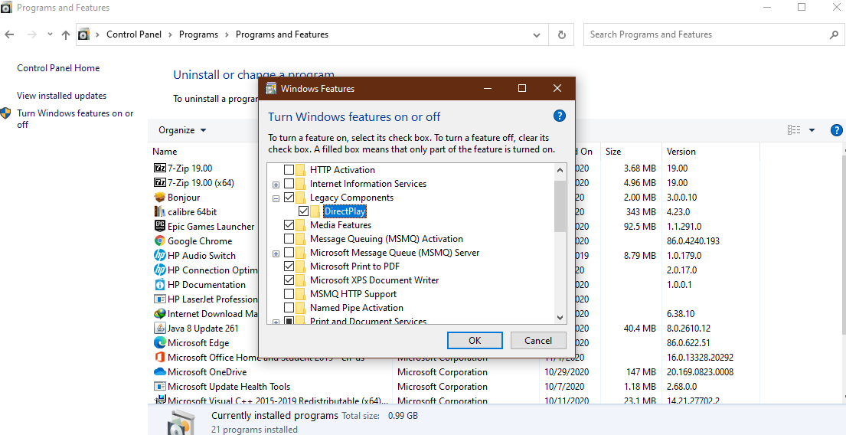
Task: Click Cancel in Windows Features dialog
Action: pos(538,341)
